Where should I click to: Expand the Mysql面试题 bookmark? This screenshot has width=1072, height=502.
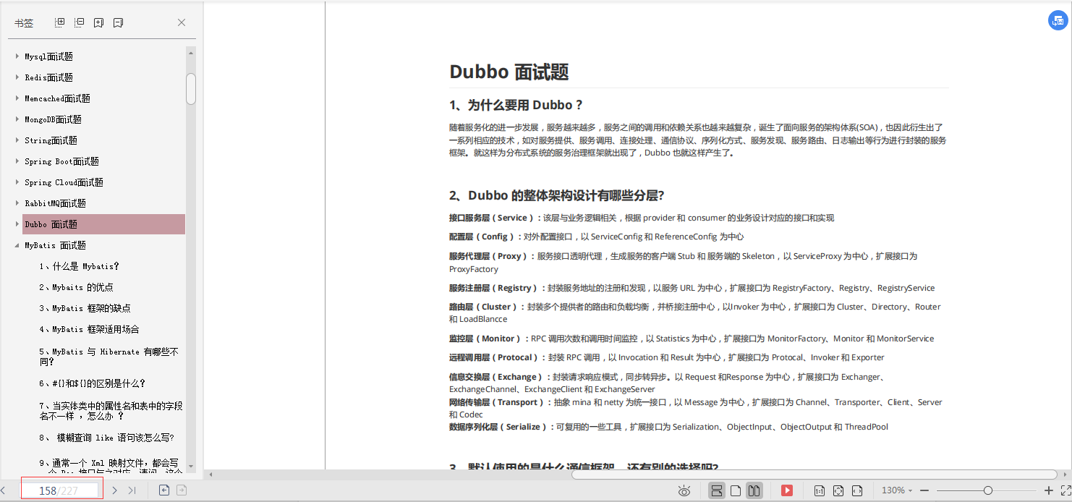pos(17,56)
